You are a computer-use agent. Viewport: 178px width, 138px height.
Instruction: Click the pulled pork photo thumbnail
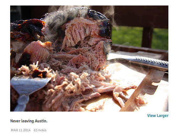[89, 58]
